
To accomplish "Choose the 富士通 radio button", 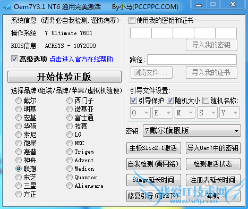I will 70,118.
